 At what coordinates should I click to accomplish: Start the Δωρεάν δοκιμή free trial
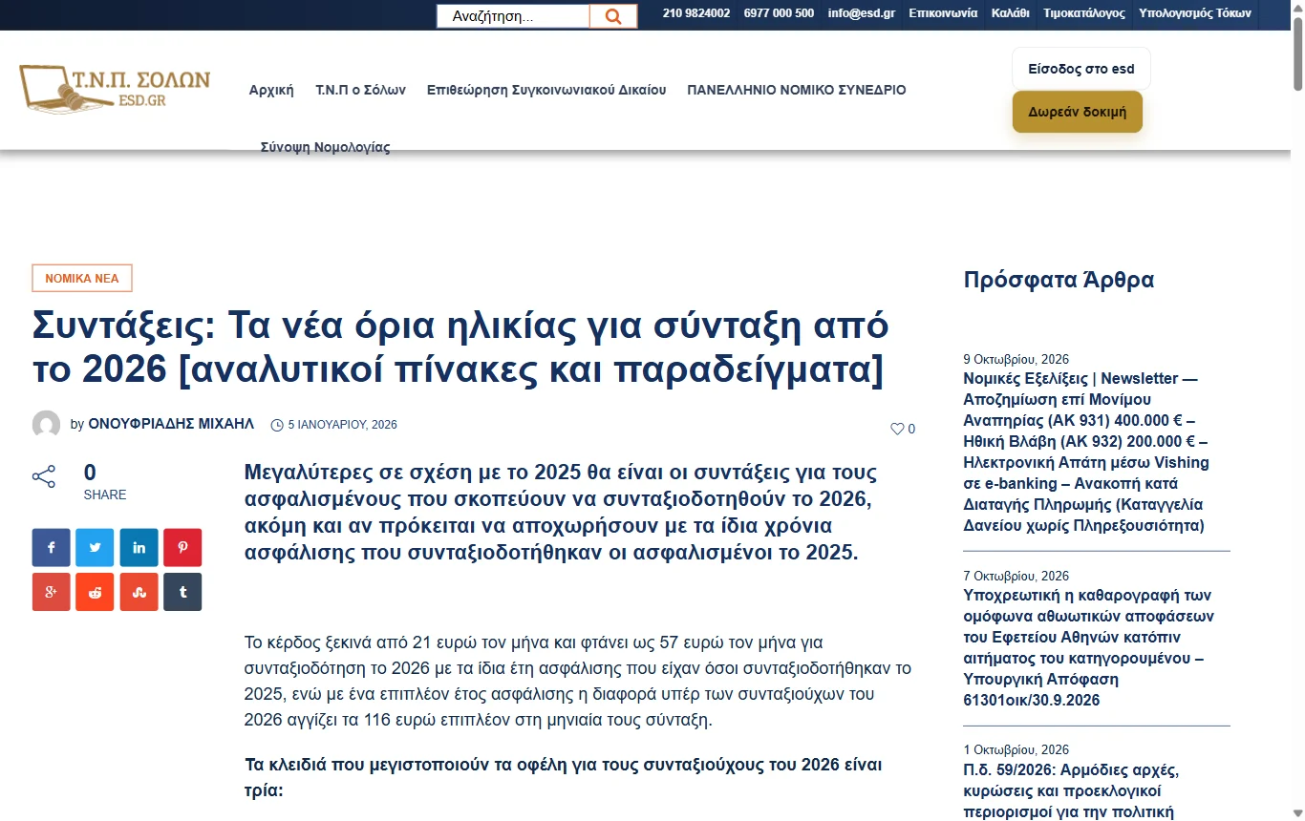pyautogui.click(x=1078, y=112)
